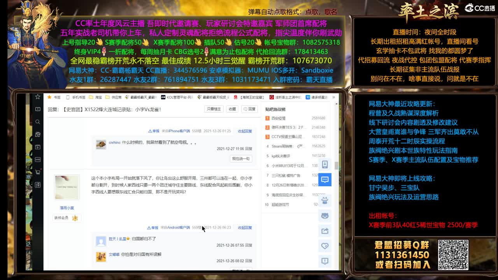Click the scrollbar up arrow
The width and height of the screenshot is (498, 280).
(336, 105)
